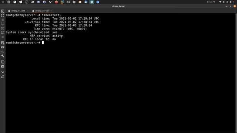The height and width of the screenshot is (133, 237).
Task: Collapse window using the down chevron icon
Action: (x=3, y=72)
